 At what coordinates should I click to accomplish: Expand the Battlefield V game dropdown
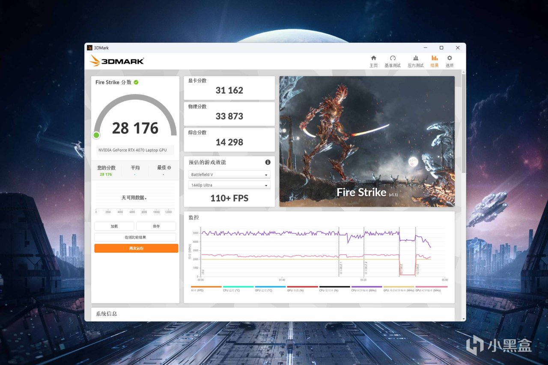(229, 175)
